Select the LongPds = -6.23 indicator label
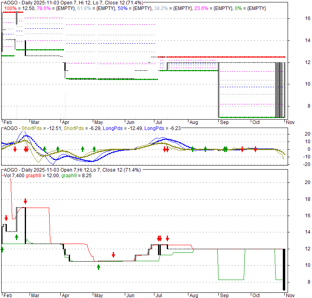 coord(162,128)
